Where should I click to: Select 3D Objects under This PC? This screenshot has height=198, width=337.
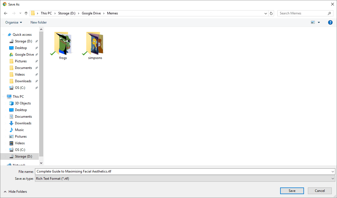pos(23,103)
